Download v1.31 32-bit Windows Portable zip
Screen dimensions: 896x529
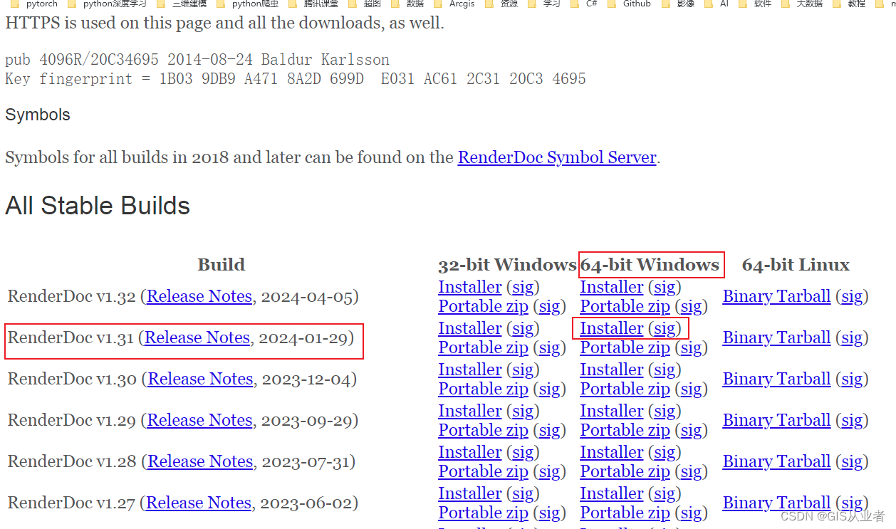point(483,347)
